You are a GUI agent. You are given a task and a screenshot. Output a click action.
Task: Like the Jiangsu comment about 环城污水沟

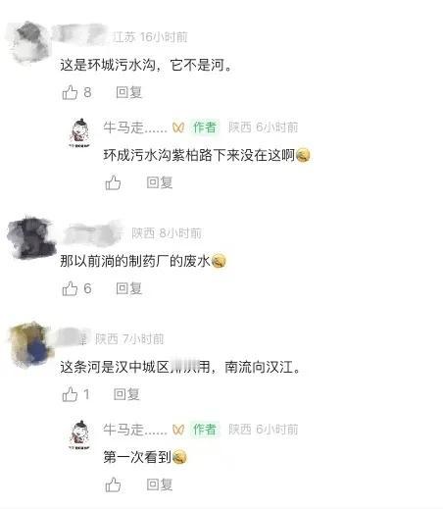pyautogui.click(x=70, y=92)
